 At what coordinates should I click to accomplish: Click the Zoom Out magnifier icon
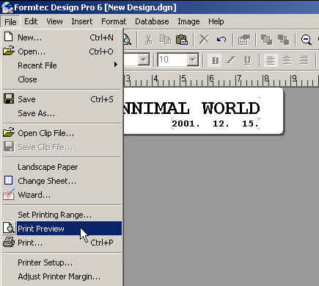pos(306,40)
